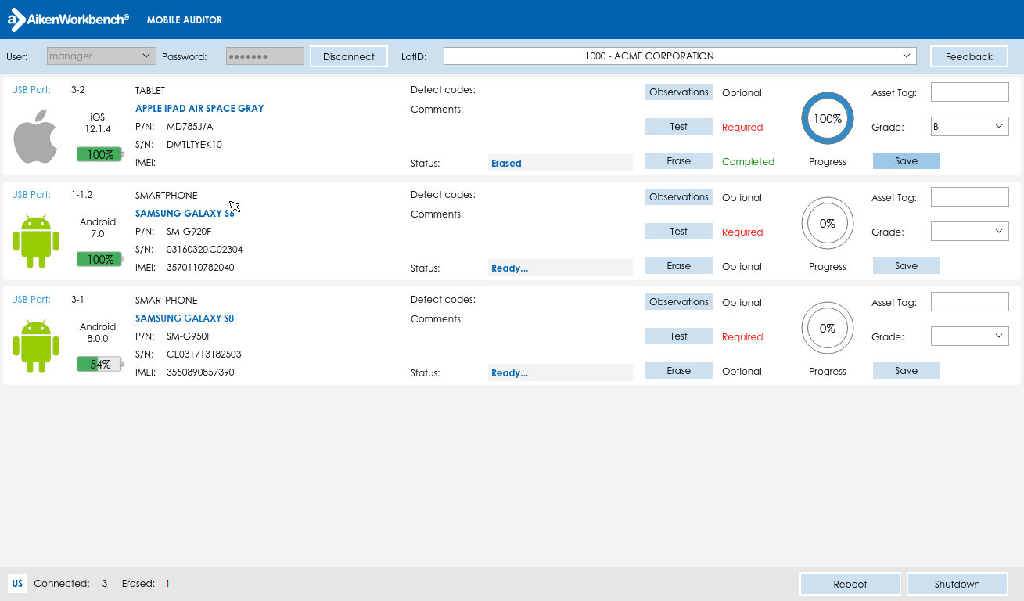Focus the Asset Tag field for Galaxy S6
Screen dimensions: 1024x601
pos(970,197)
